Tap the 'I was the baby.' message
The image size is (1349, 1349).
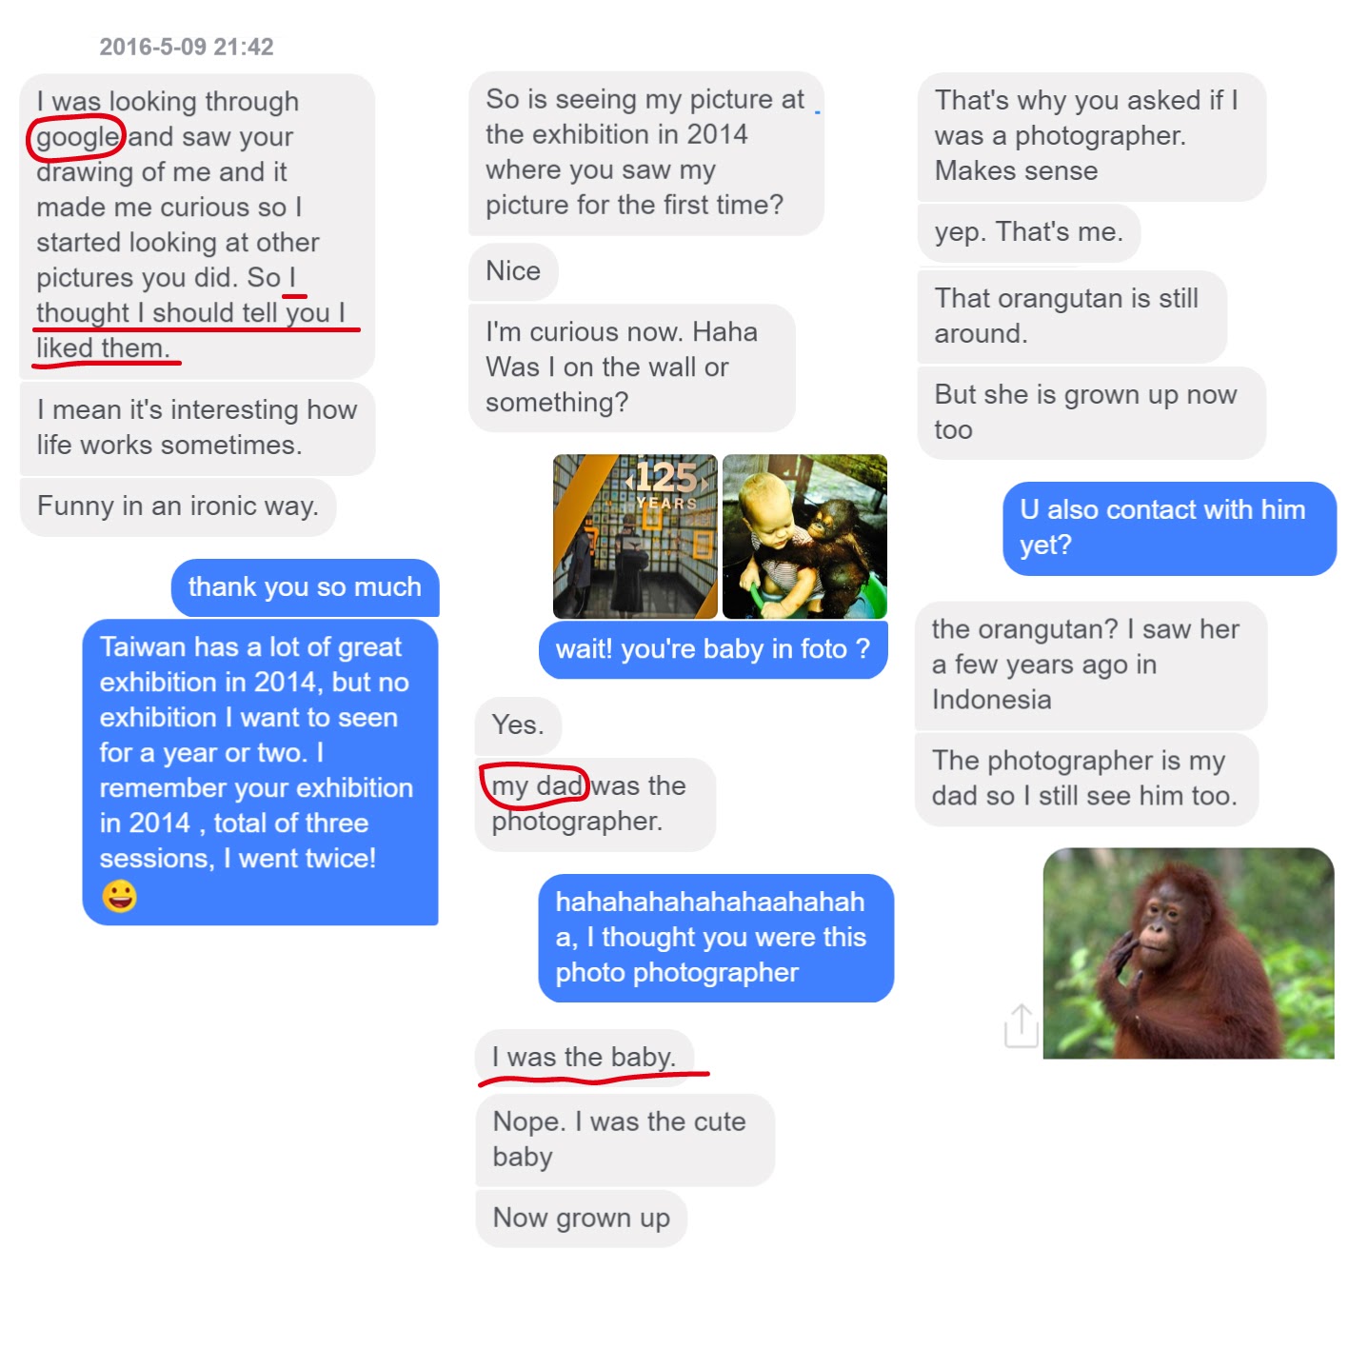(584, 1057)
